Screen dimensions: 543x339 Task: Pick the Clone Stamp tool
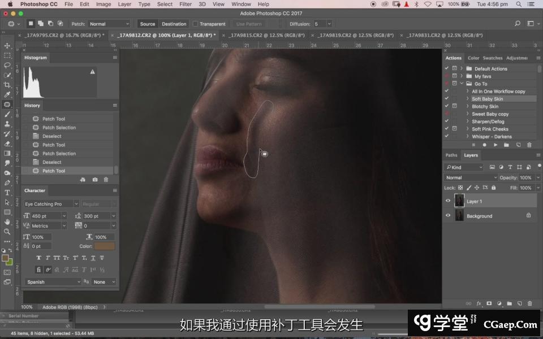7,124
